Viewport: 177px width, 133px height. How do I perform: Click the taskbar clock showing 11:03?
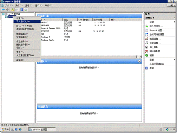click(172, 129)
